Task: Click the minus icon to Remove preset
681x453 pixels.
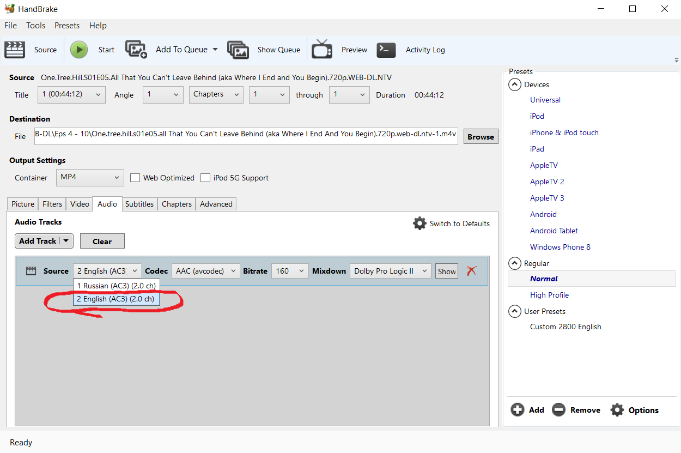Action: coord(558,410)
